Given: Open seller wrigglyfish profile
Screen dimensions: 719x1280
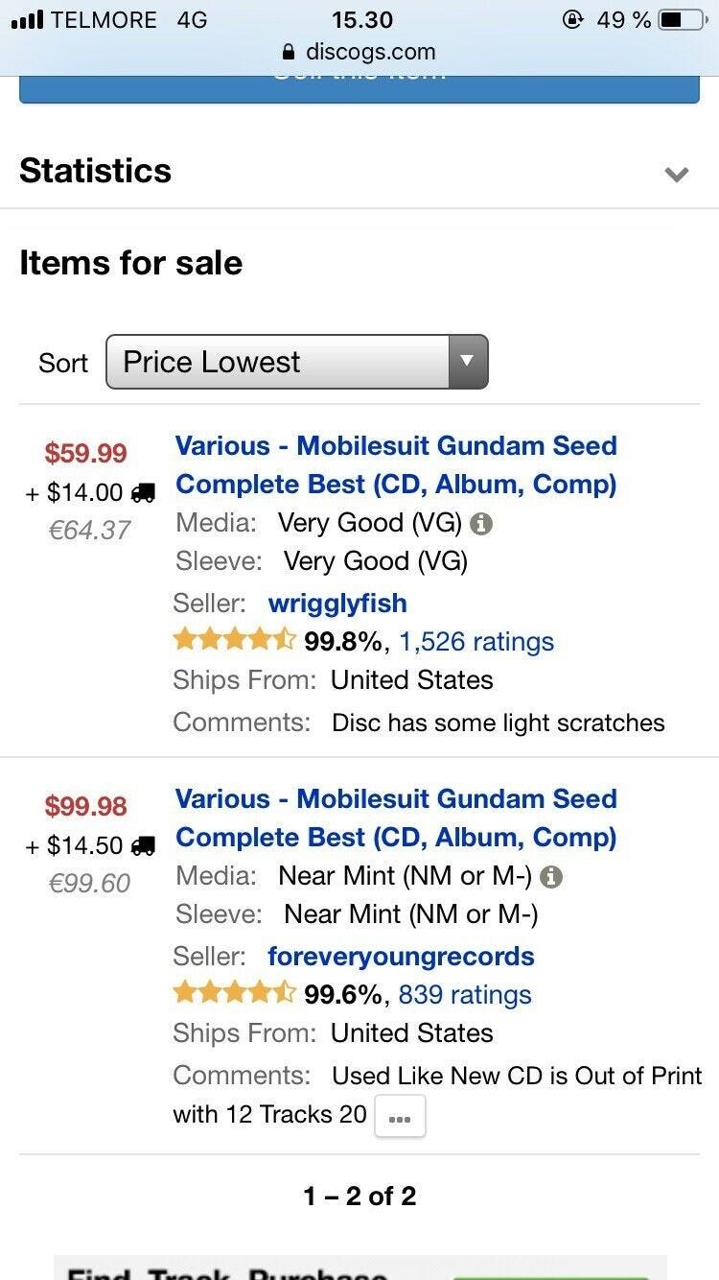Looking at the screenshot, I should [337, 604].
